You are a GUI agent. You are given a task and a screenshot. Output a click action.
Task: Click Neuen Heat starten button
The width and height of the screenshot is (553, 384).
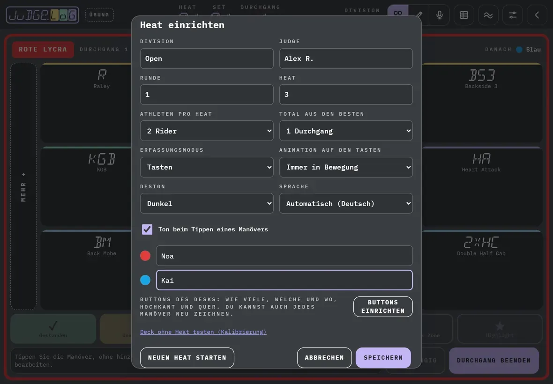pos(187,358)
